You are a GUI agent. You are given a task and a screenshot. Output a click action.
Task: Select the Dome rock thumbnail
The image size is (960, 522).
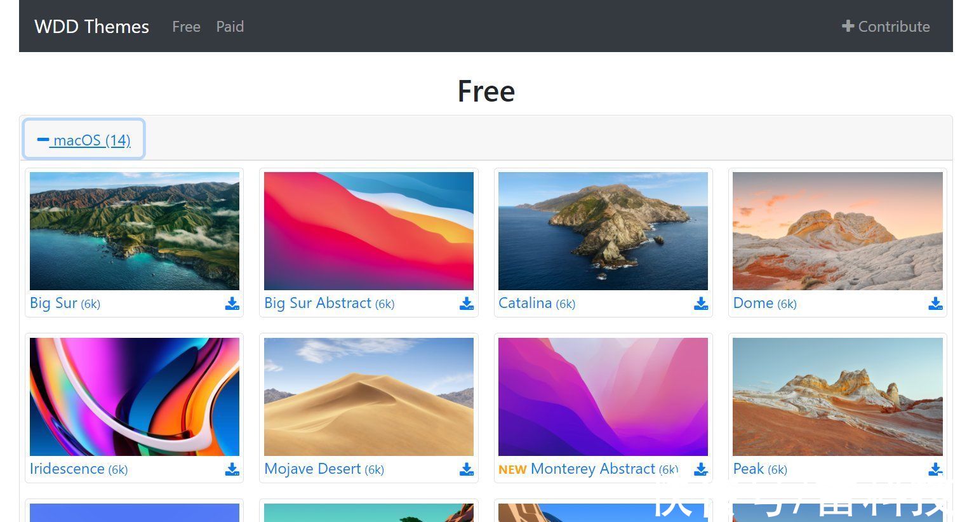click(x=837, y=231)
